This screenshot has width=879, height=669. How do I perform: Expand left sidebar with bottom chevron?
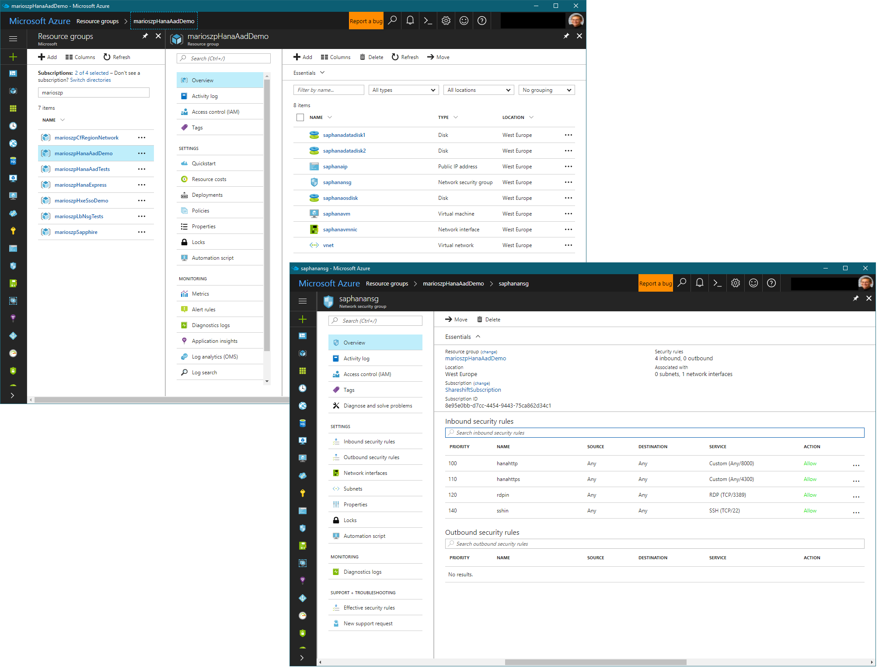click(x=13, y=395)
